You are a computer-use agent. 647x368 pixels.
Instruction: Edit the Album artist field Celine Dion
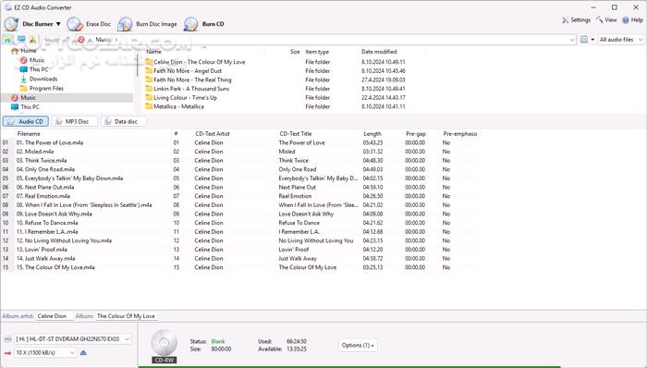pyautogui.click(x=54, y=316)
